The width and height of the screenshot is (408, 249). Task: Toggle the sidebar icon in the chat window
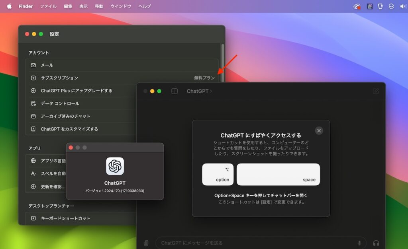click(x=174, y=91)
